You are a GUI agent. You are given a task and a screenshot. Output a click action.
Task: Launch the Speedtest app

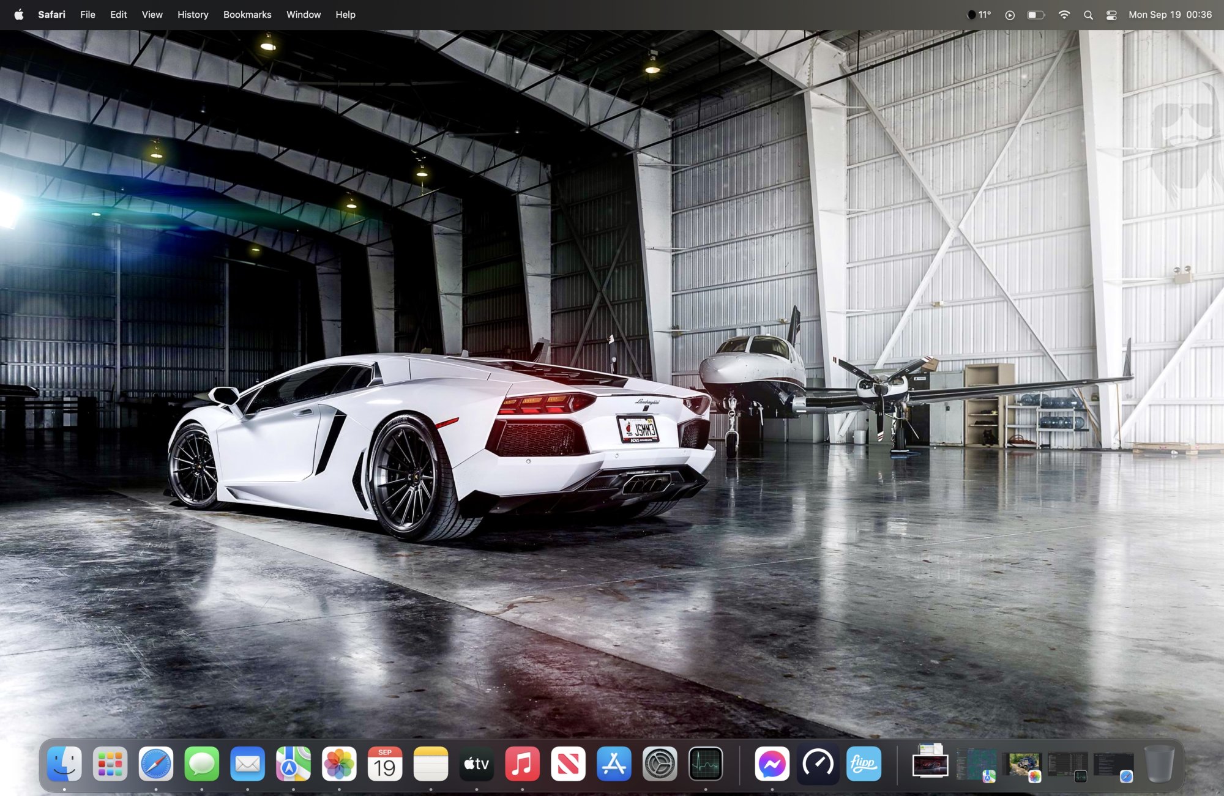(818, 764)
